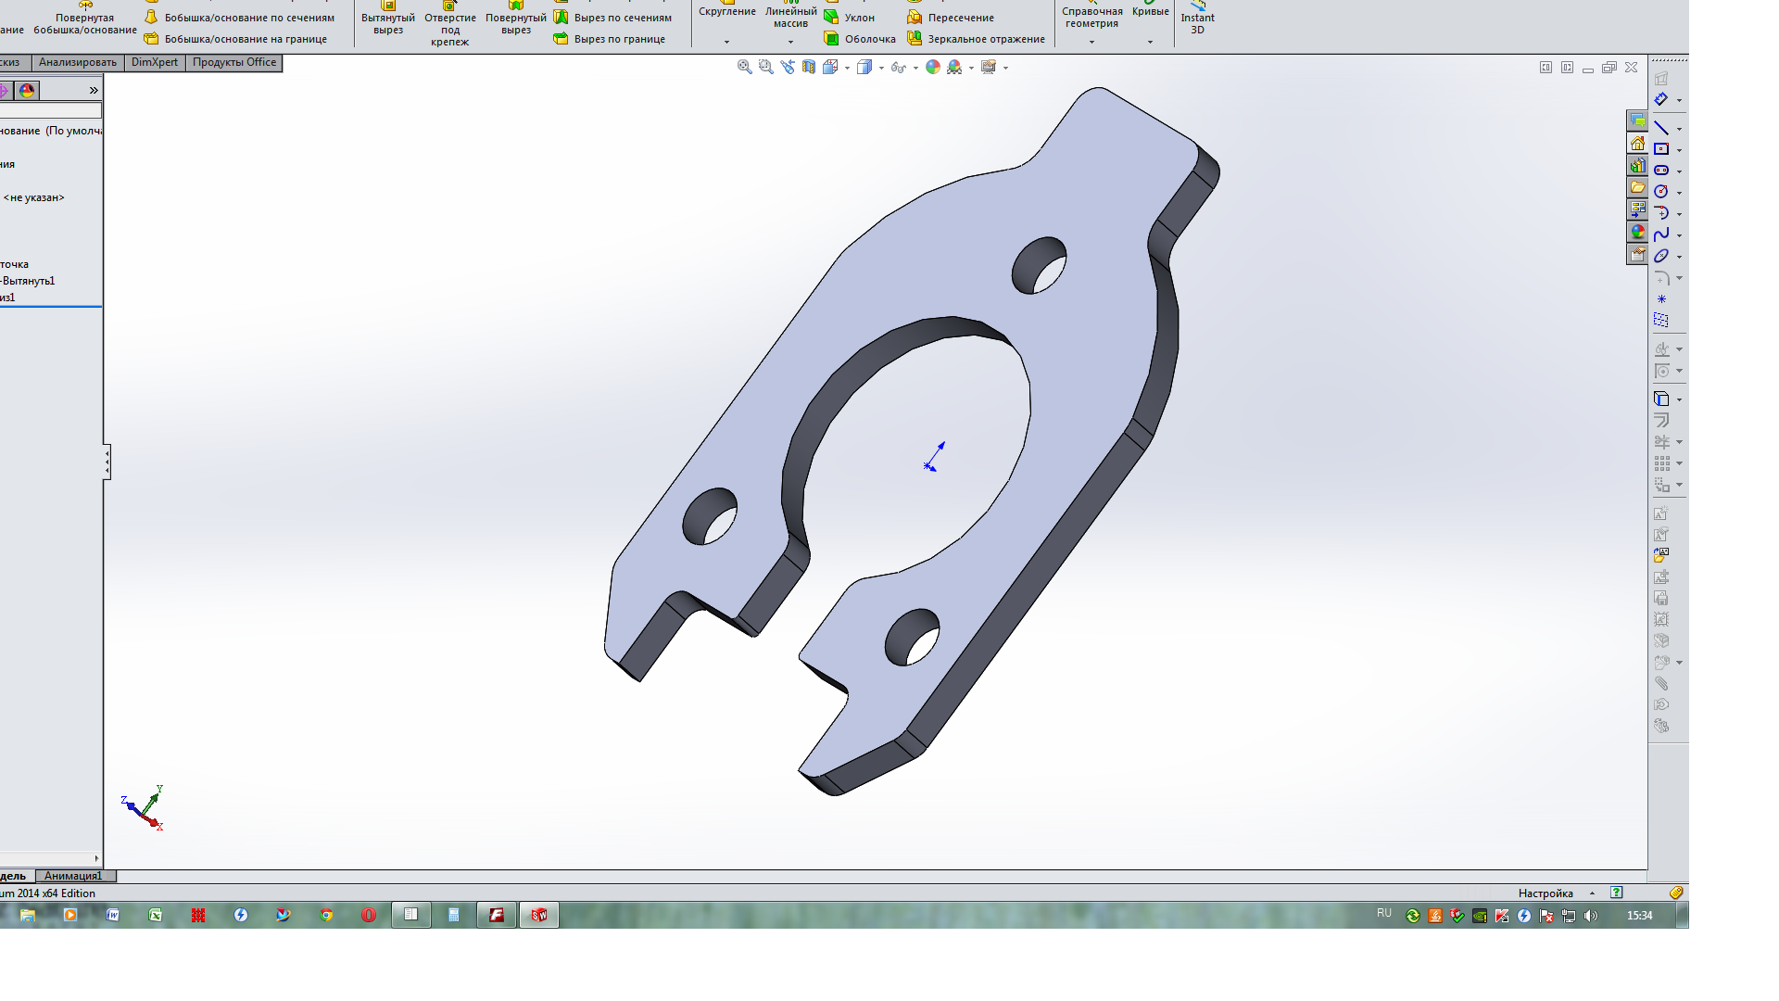Open the Appearances color ball pane icon
Screen dimensions: 1779x1001
point(1637,232)
